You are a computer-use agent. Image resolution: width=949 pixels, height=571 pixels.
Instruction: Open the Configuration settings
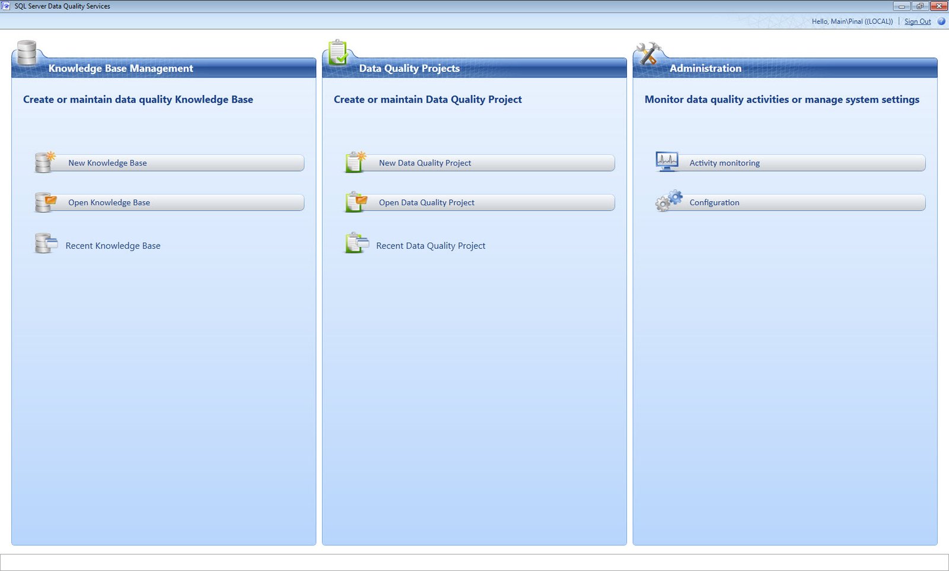791,202
